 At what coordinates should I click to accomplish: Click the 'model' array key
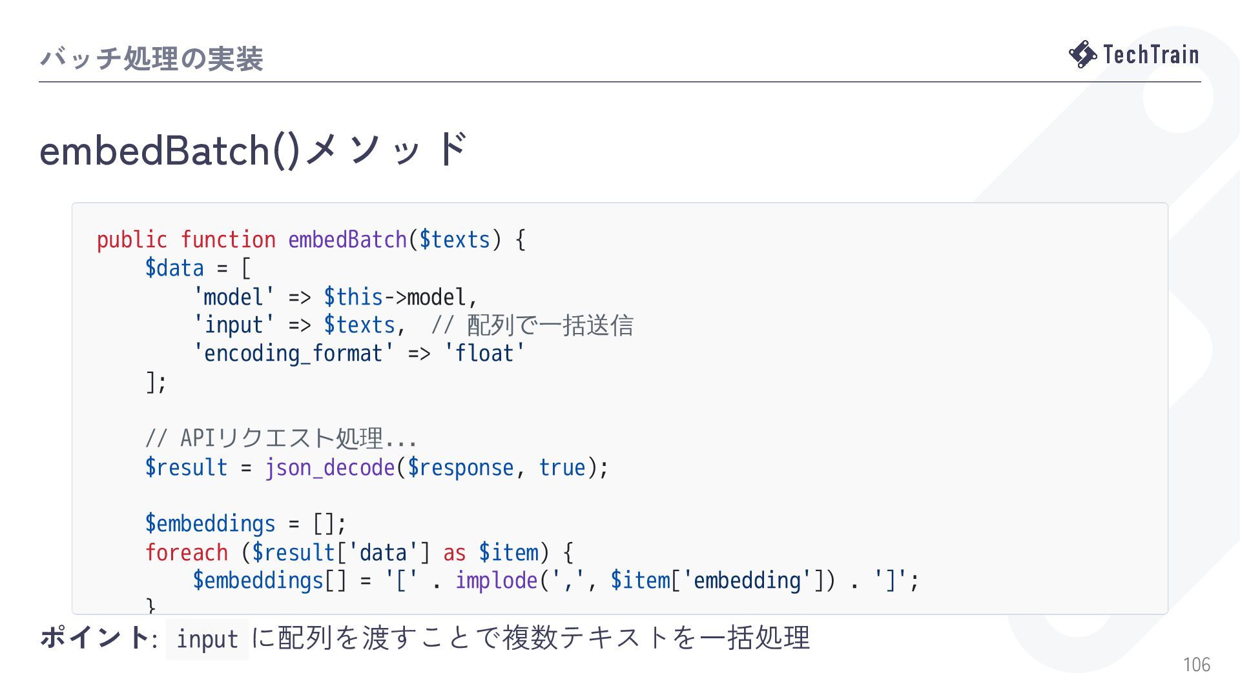[234, 297]
